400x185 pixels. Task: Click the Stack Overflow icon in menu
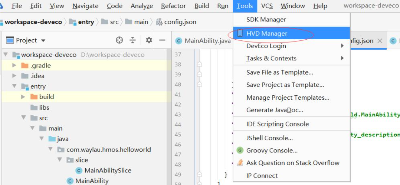point(240,163)
